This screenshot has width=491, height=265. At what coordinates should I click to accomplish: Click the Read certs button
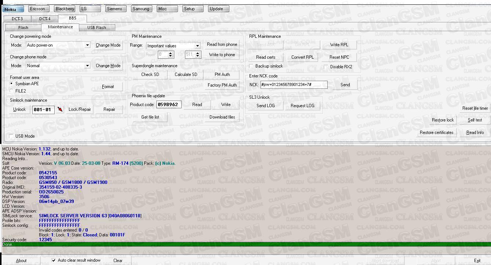click(266, 57)
